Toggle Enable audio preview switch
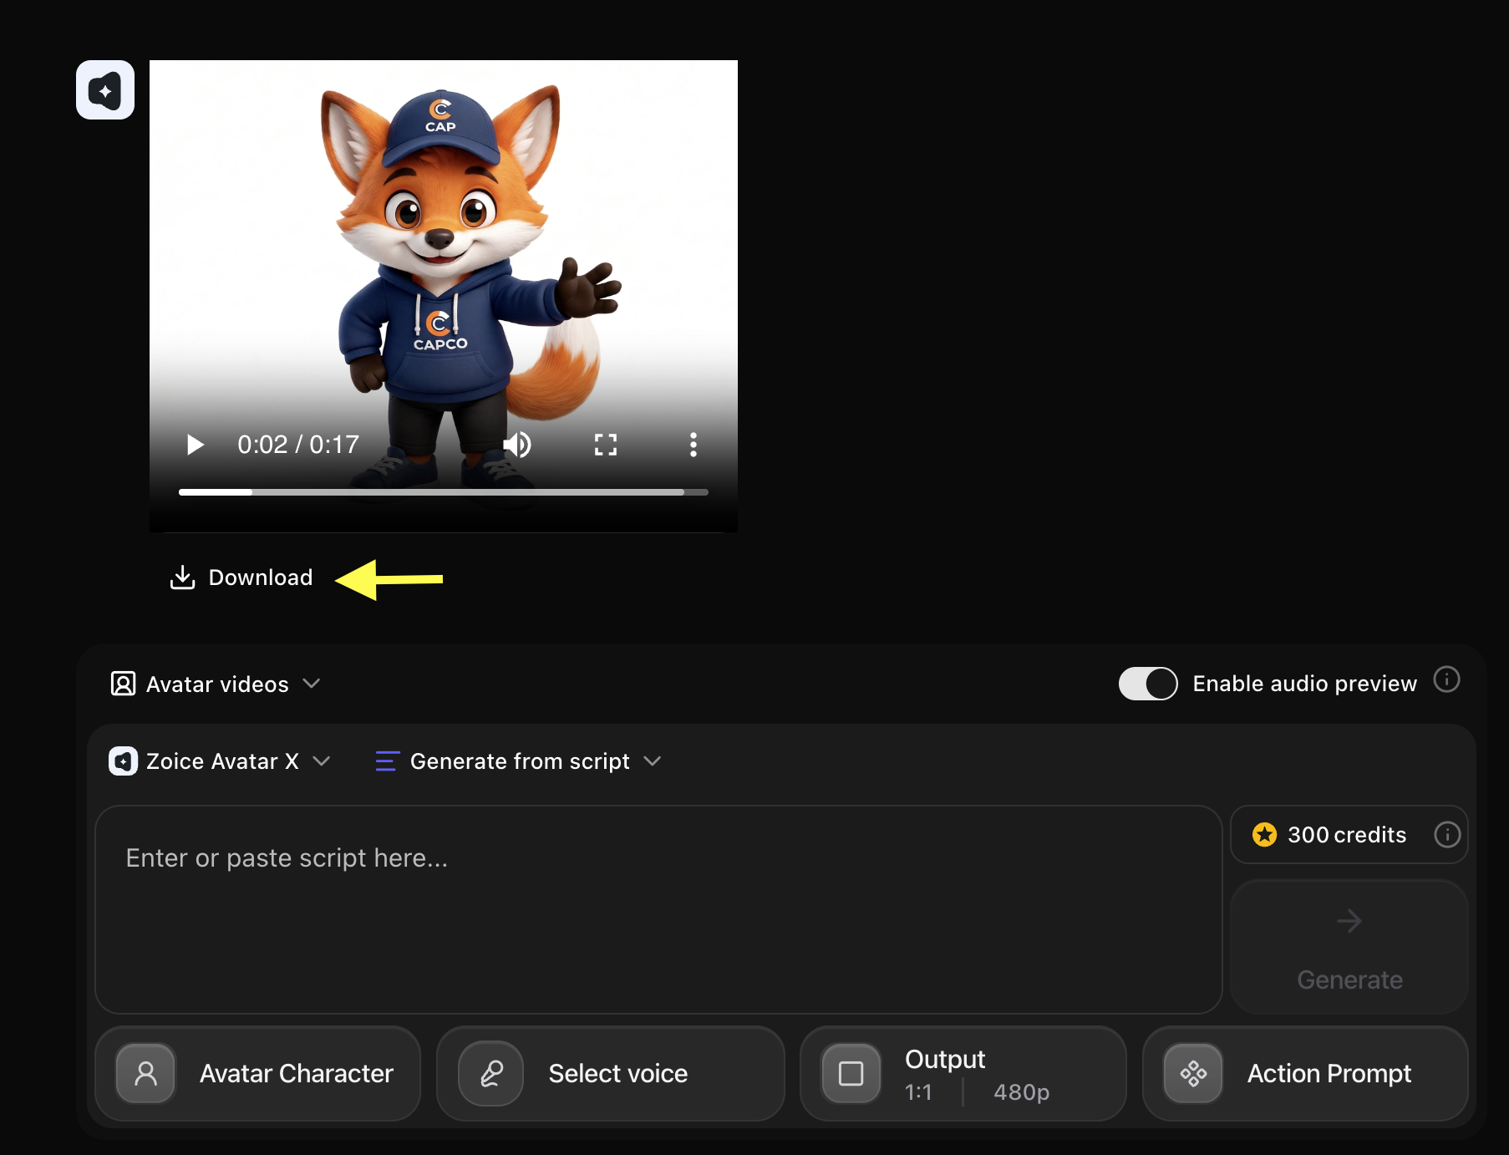 1148,684
